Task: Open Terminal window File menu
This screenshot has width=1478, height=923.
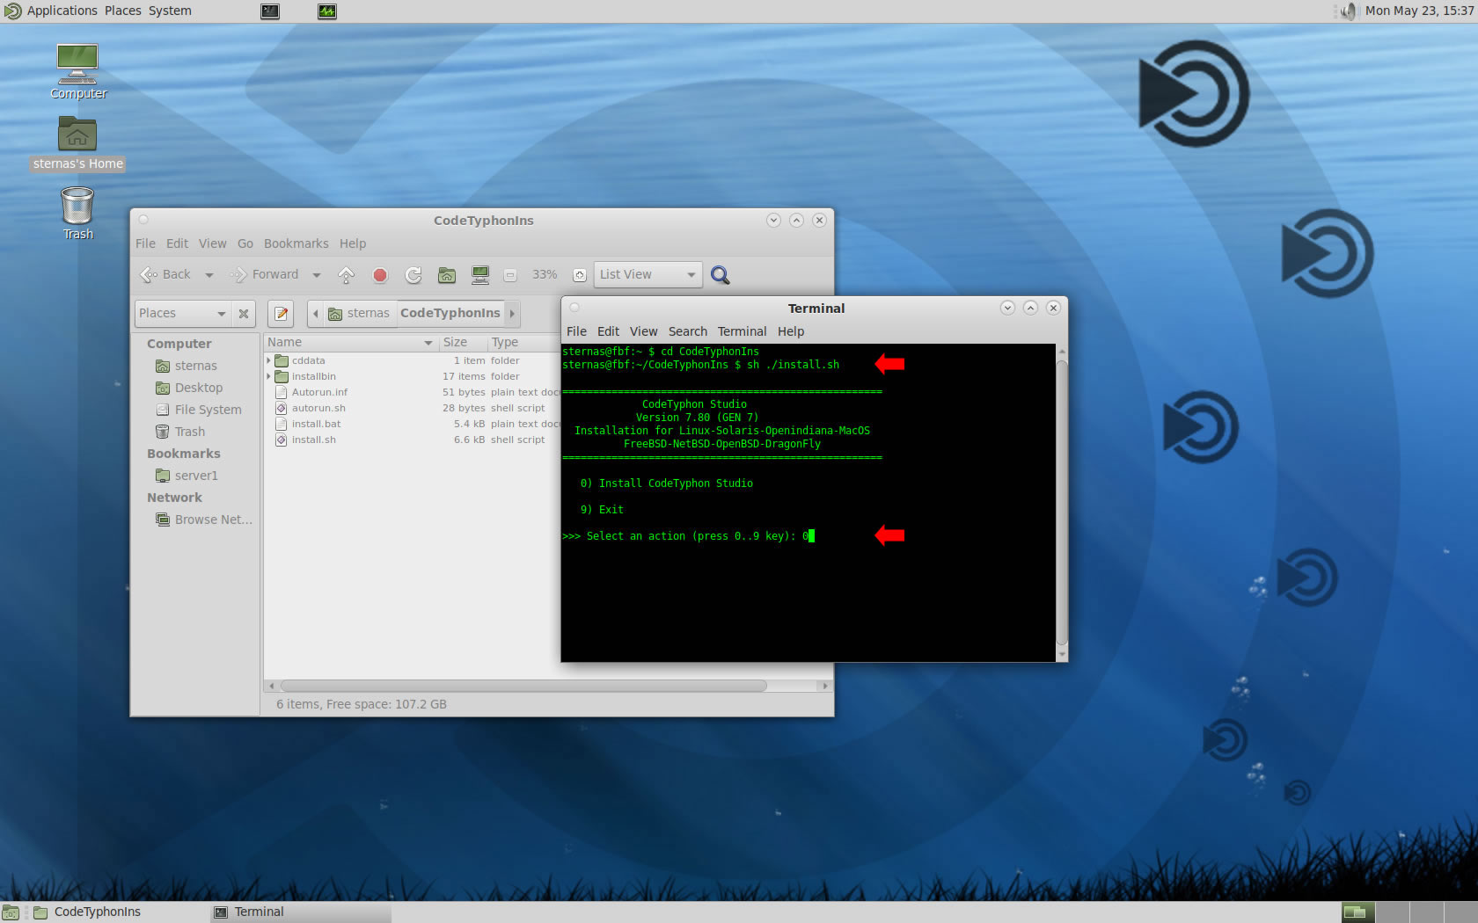Action: coord(576,331)
